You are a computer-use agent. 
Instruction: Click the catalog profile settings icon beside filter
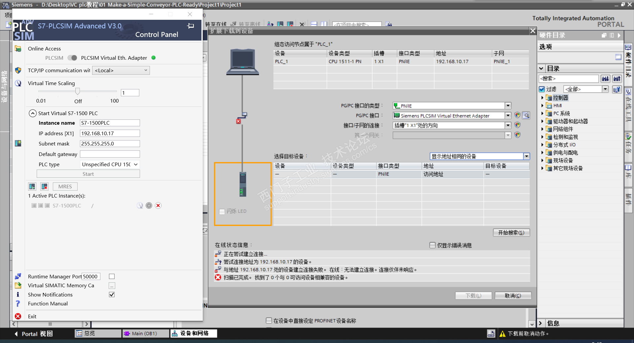[616, 89]
